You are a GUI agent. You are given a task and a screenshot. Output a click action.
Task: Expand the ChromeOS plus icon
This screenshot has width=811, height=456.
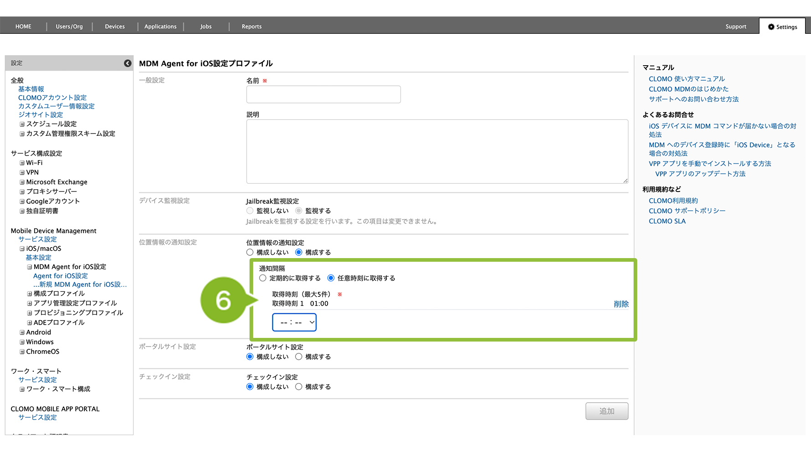(22, 352)
